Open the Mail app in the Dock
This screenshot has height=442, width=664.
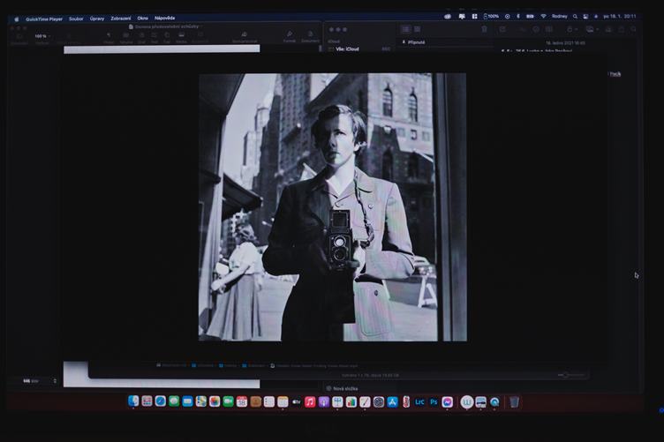click(x=187, y=401)
